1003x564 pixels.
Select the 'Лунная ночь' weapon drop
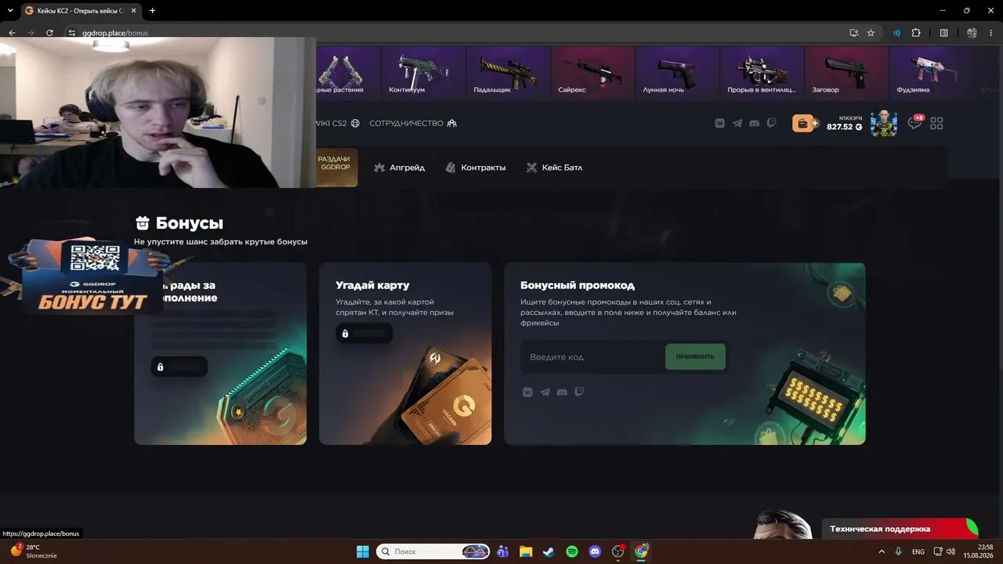[677, 74]
